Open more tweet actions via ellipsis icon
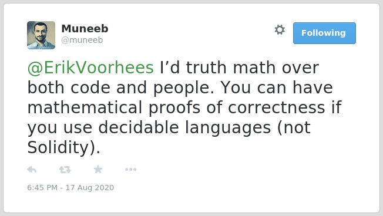The image size is (383, 216). (130, 170)
